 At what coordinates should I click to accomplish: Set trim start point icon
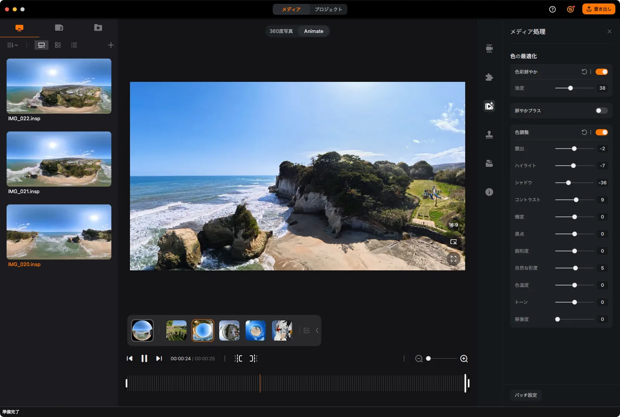coord(238,358)
